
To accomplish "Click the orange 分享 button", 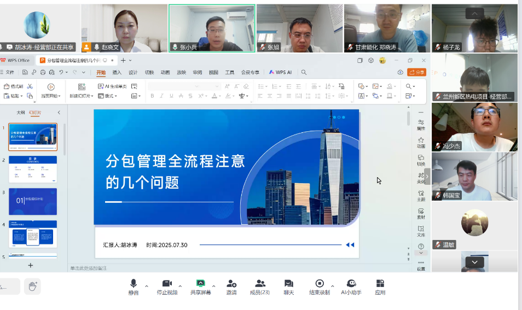I will [x=417, y=72].
